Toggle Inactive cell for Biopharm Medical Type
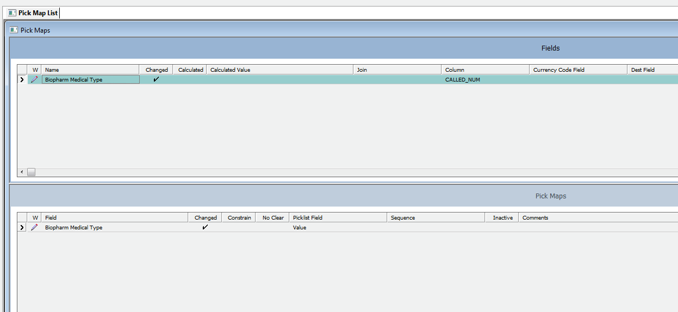The height and width of the screenshot is (312, 678). coord(502,227)
